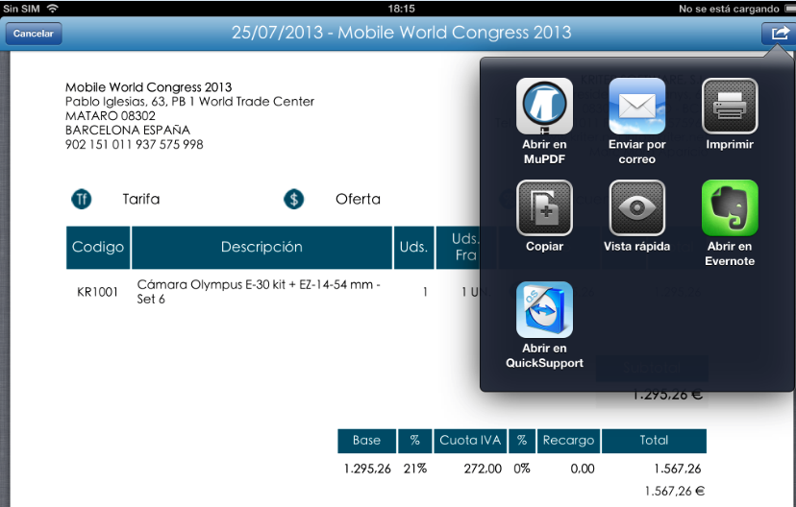796x507 pixels.
Task: Tap Enviar por correo mail icon
Action: coord(636,106)
